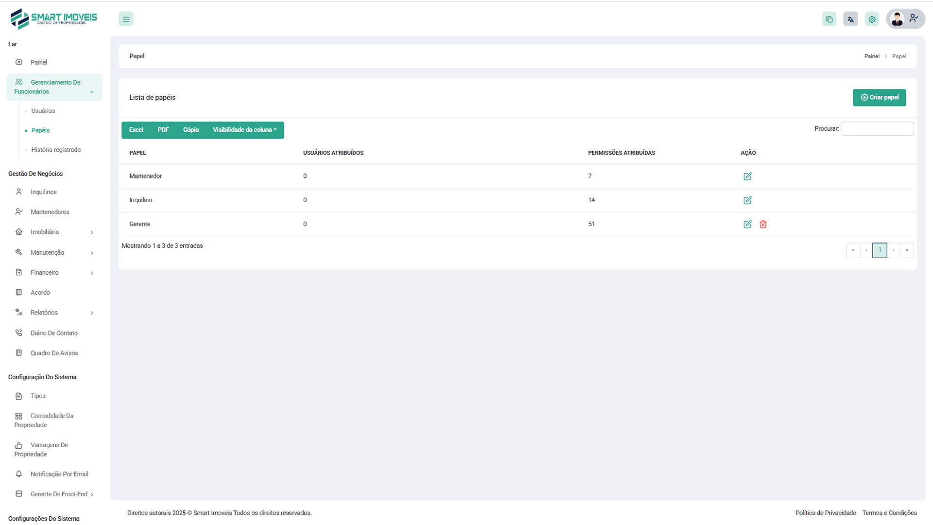Open the language translation icon
Screen dimensions: 933x525
coord(850,19)
